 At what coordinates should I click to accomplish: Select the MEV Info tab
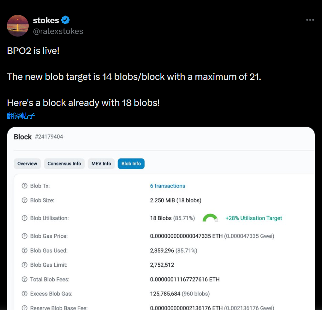[x=101, y=164]
